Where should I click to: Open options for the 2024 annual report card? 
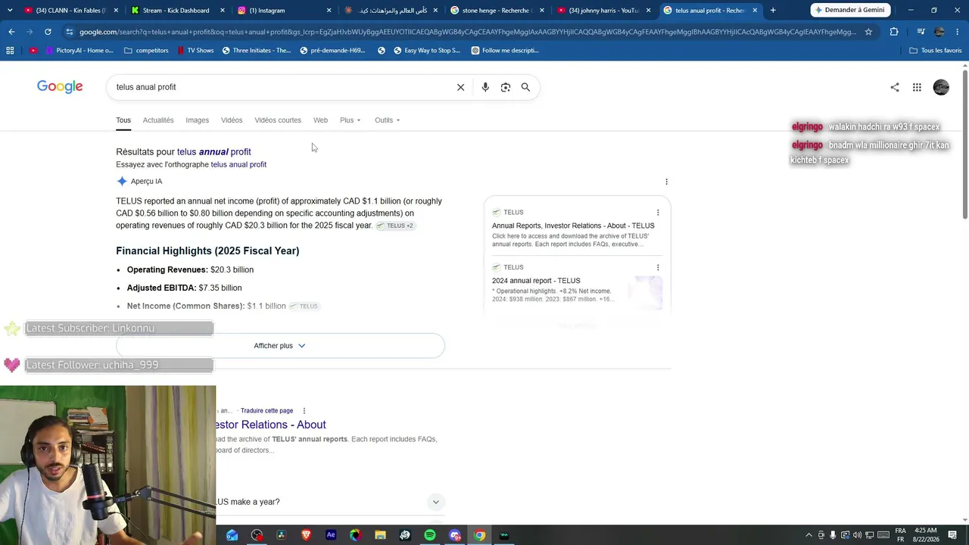658,268
